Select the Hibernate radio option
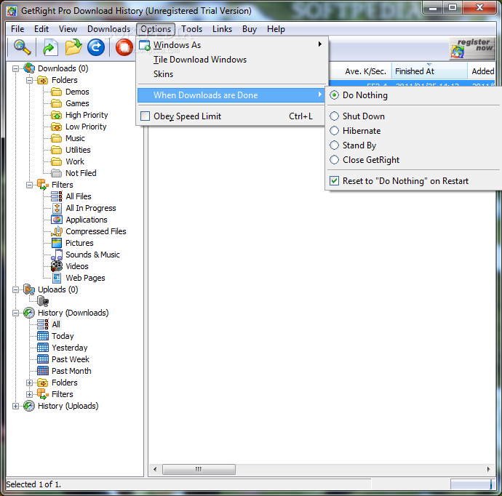The height and width of the screenshot is (496, 502). [334, 131]
